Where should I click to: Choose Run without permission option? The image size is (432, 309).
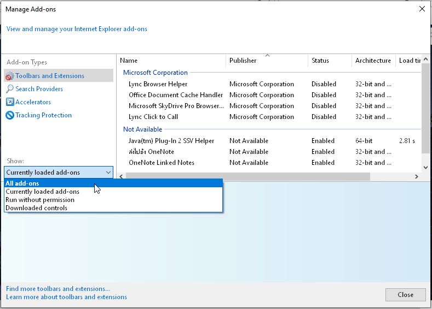tap(113, 200)
